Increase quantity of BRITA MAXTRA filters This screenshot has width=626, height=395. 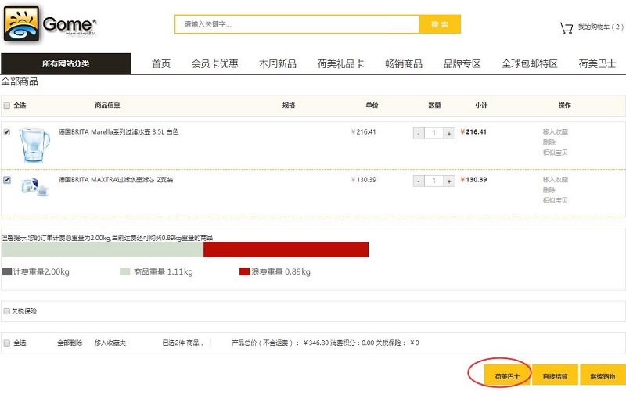pyautogui.click(x=449, y=181)
